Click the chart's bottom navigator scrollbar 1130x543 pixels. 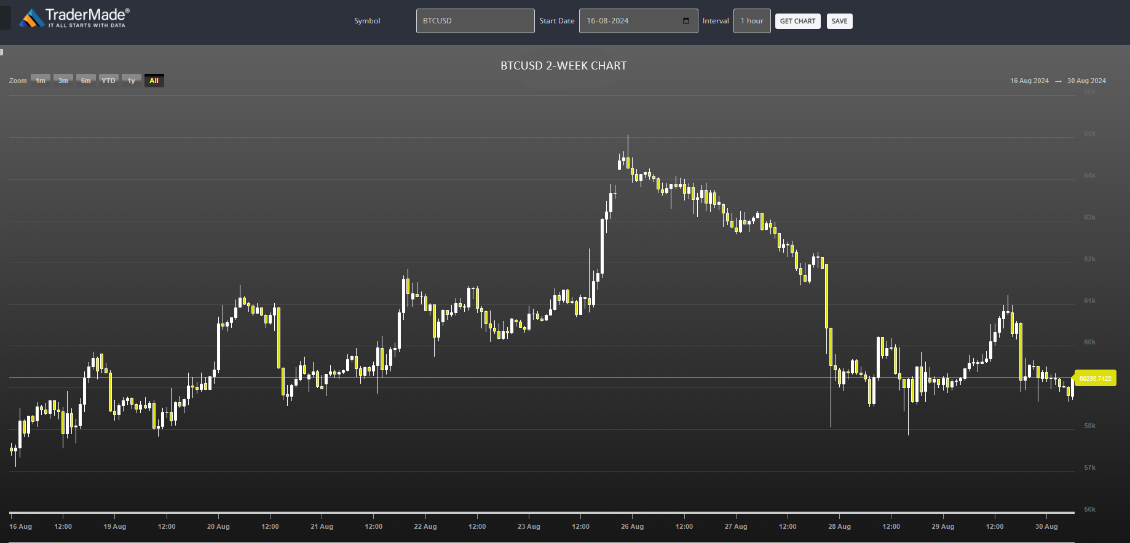coord(542,512)
